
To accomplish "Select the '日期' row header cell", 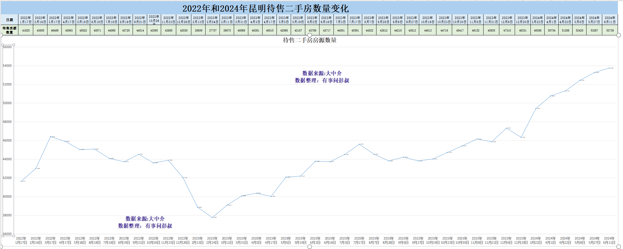I will tap(9, 20).
